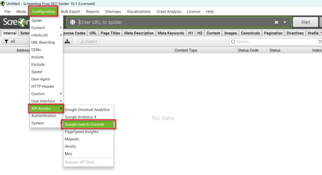Expand the Content submenu

[47, 28]
